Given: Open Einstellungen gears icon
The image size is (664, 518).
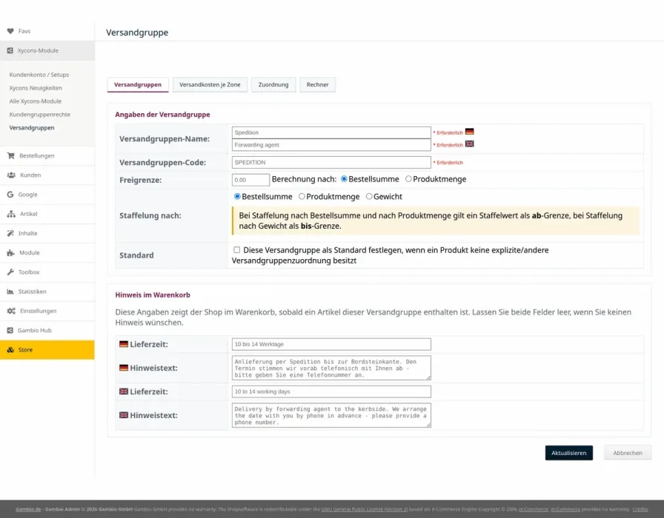Looking at the screenshot, I should pos(11,311).
